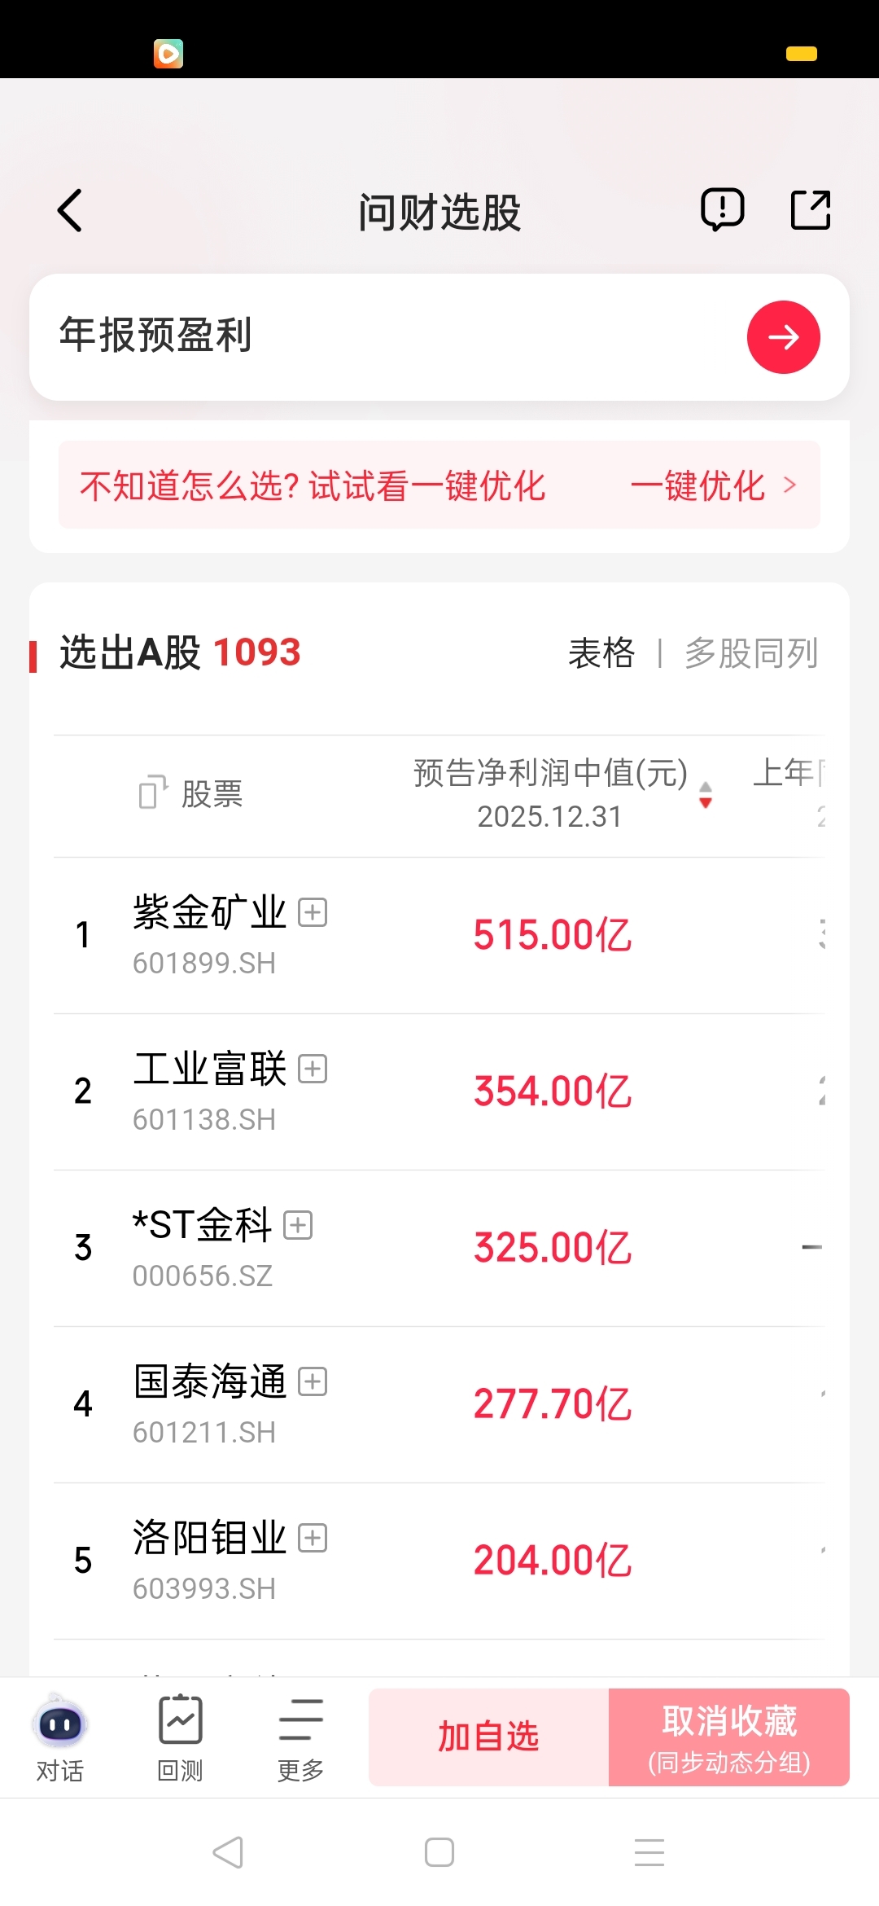The height and width of the screenshot is (1906, 879).
Task: Sort by 预告净利润中值 arrows
Action: click(x=706, y=794)
